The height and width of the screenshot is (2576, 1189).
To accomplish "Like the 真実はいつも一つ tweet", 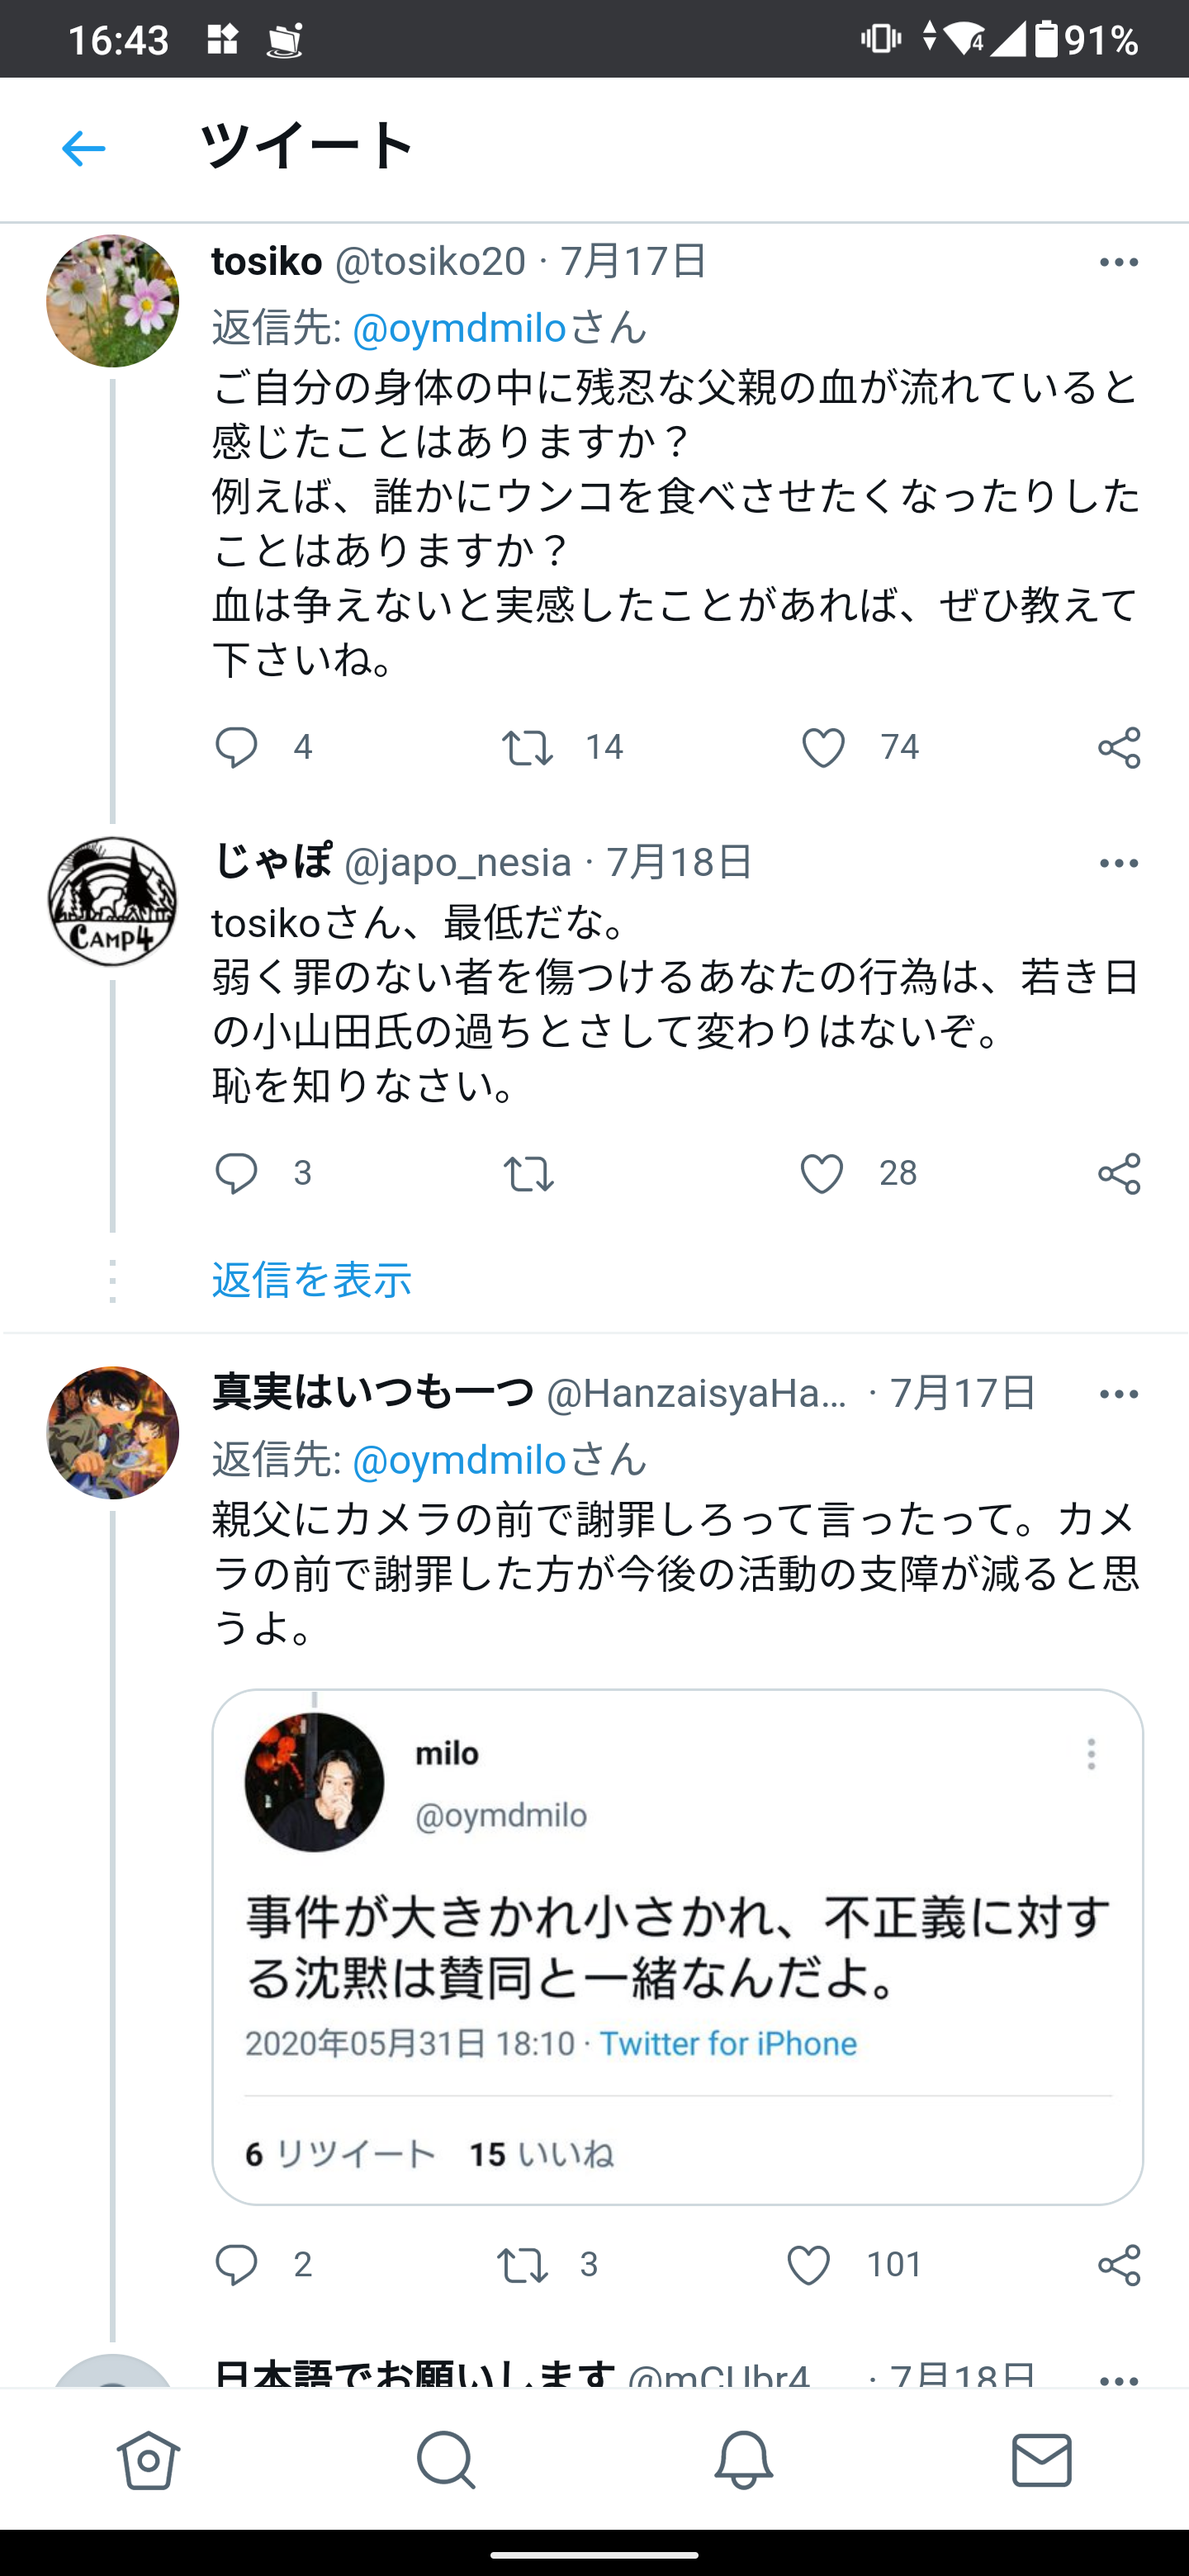I will pyautogui.click(x=808, y=2265).
